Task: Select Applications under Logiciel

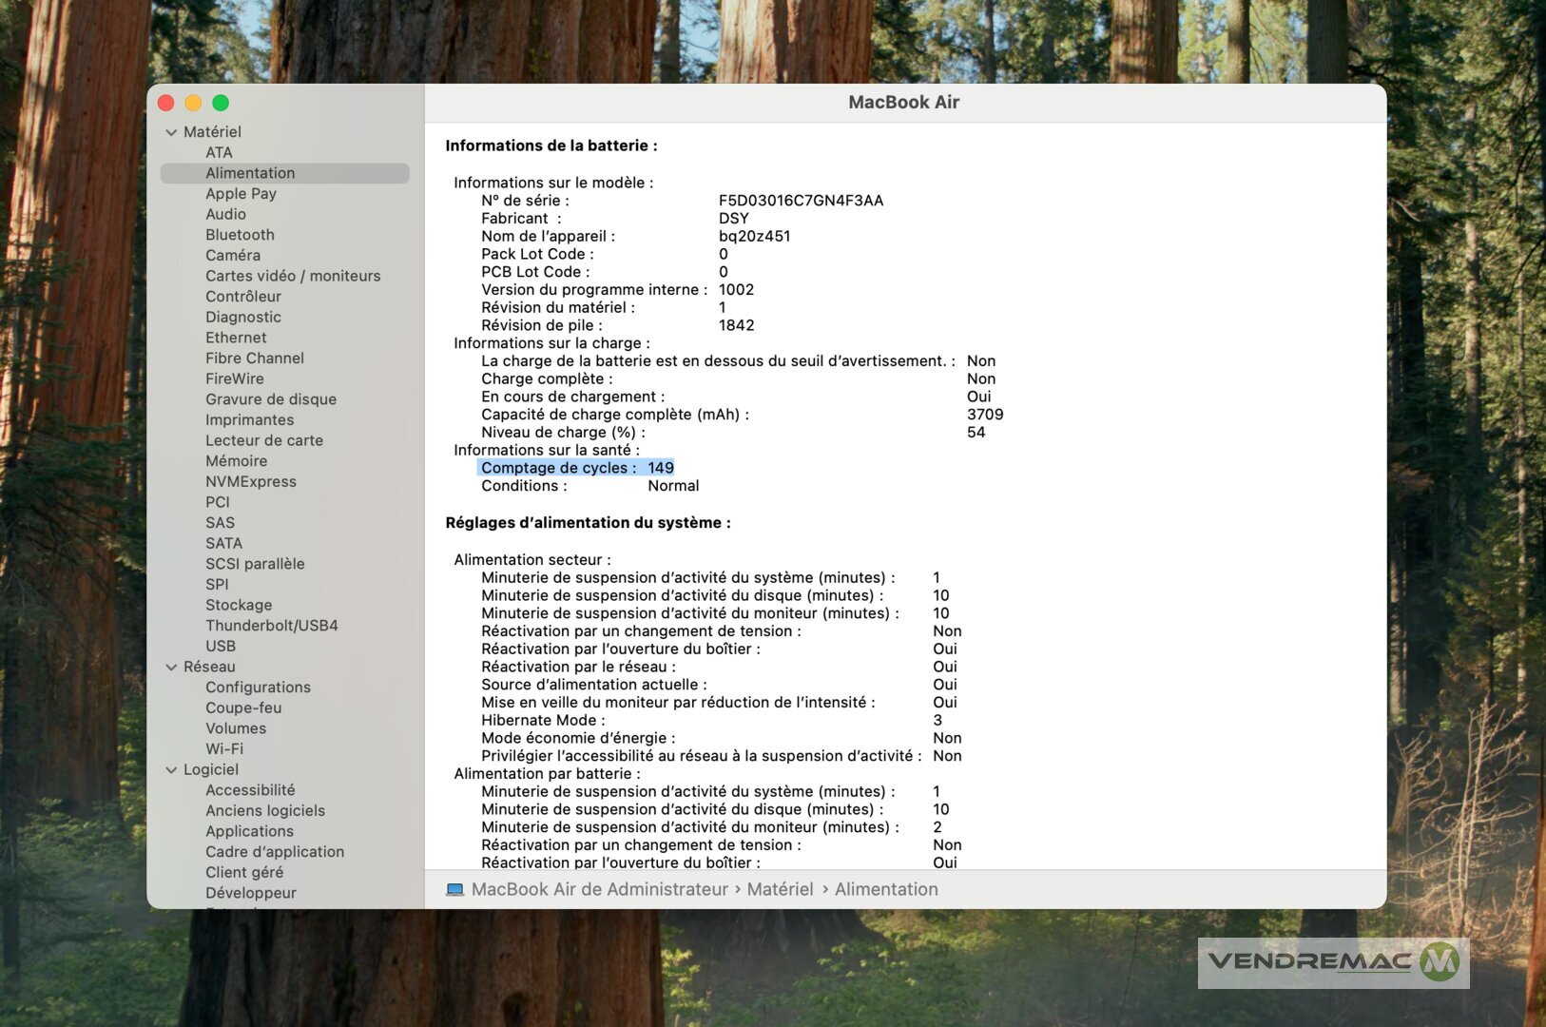Action: (x=249, y=831)
